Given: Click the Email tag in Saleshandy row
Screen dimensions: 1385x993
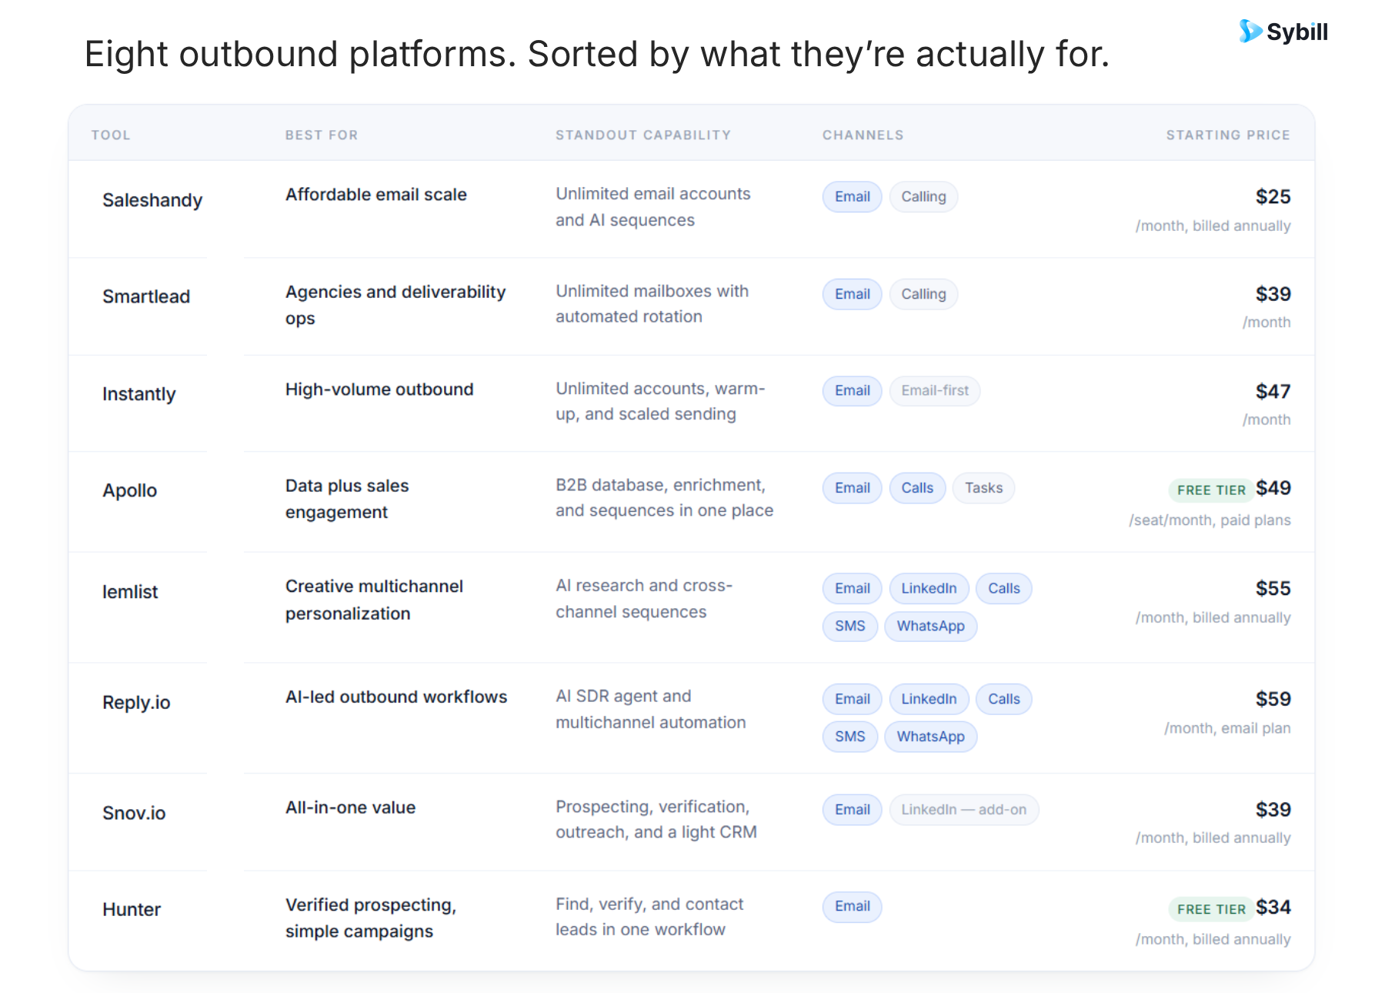Looking at the screenshot, I should tap(853, 196).
